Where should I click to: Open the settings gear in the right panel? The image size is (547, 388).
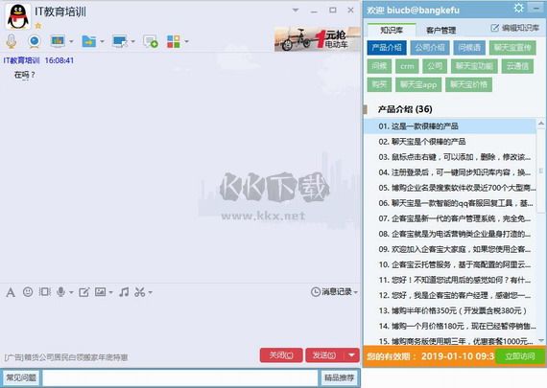tap(519, 8)
